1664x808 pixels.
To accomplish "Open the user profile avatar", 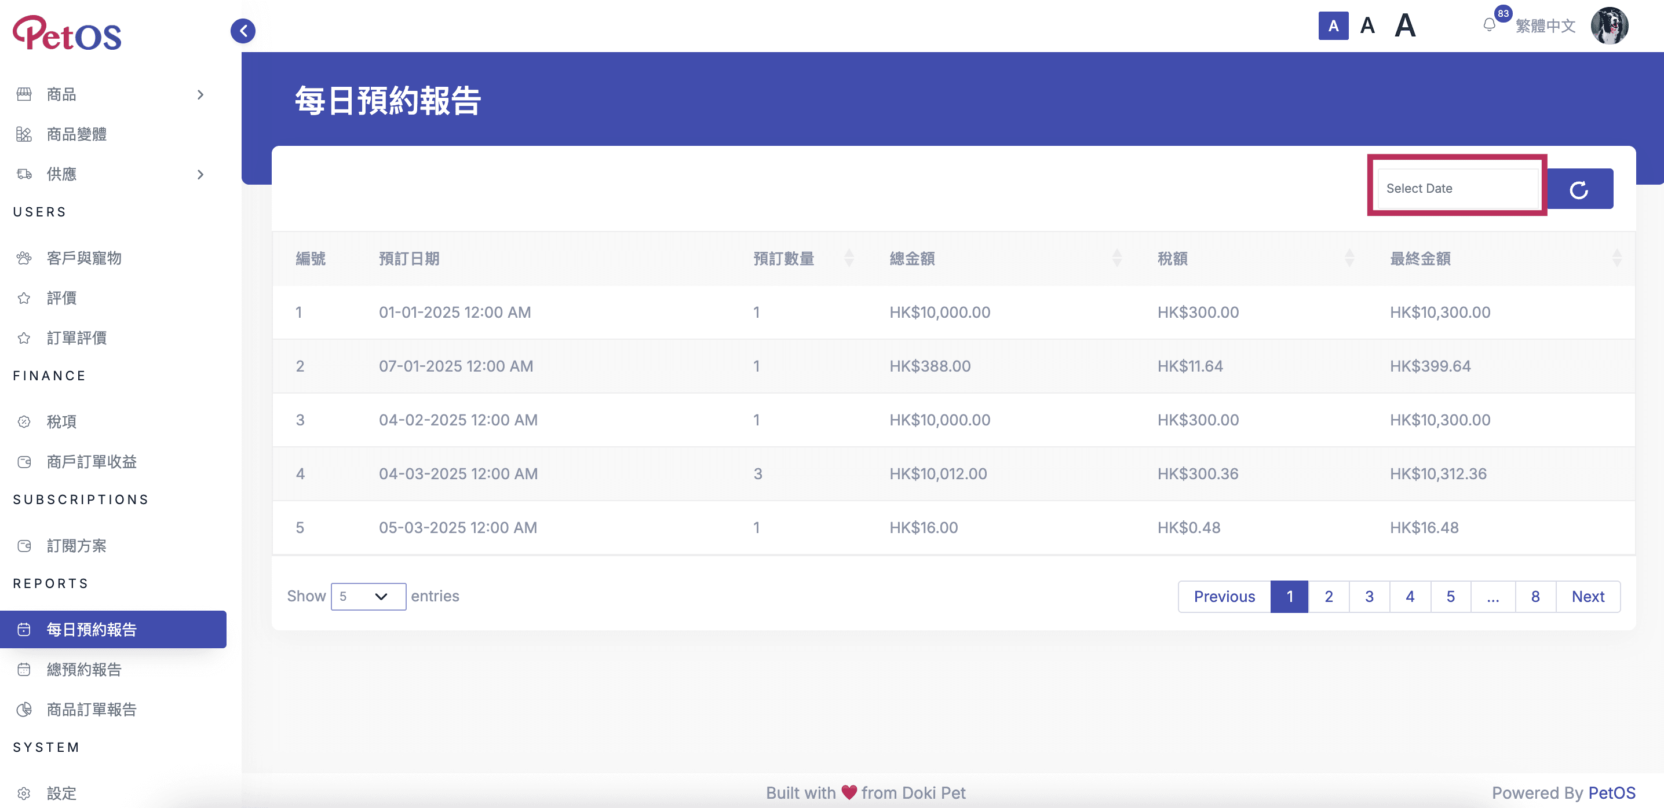I will pyautogui.click(x=1609, y=26).
